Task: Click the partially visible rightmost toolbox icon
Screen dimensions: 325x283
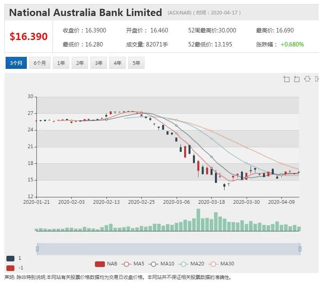Action: (x=317, y=79)
